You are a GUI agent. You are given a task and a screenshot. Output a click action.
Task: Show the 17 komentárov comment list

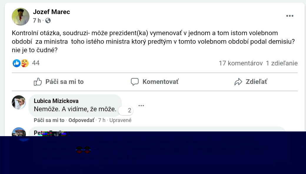[x=241, y=63]
